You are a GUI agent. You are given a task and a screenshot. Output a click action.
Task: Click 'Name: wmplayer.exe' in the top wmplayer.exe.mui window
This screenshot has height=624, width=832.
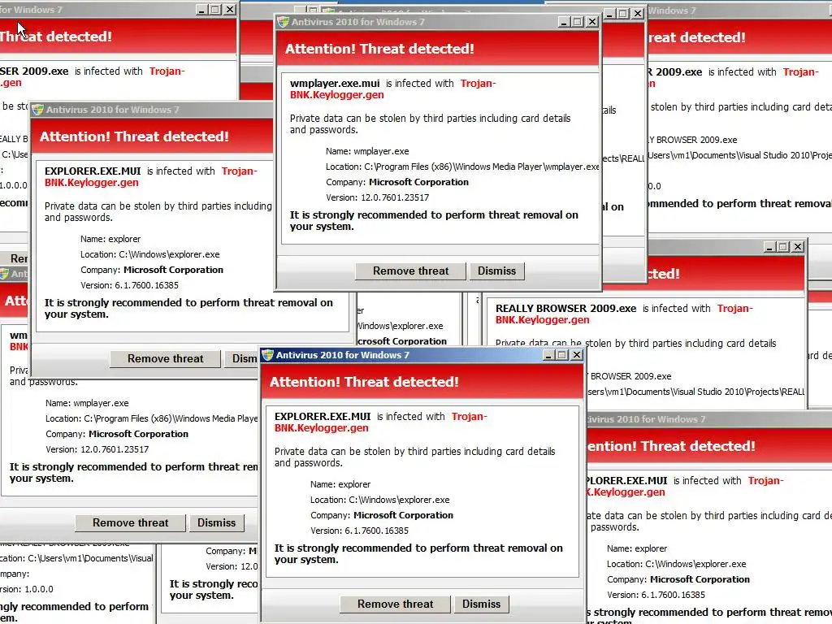click(367, 151)
